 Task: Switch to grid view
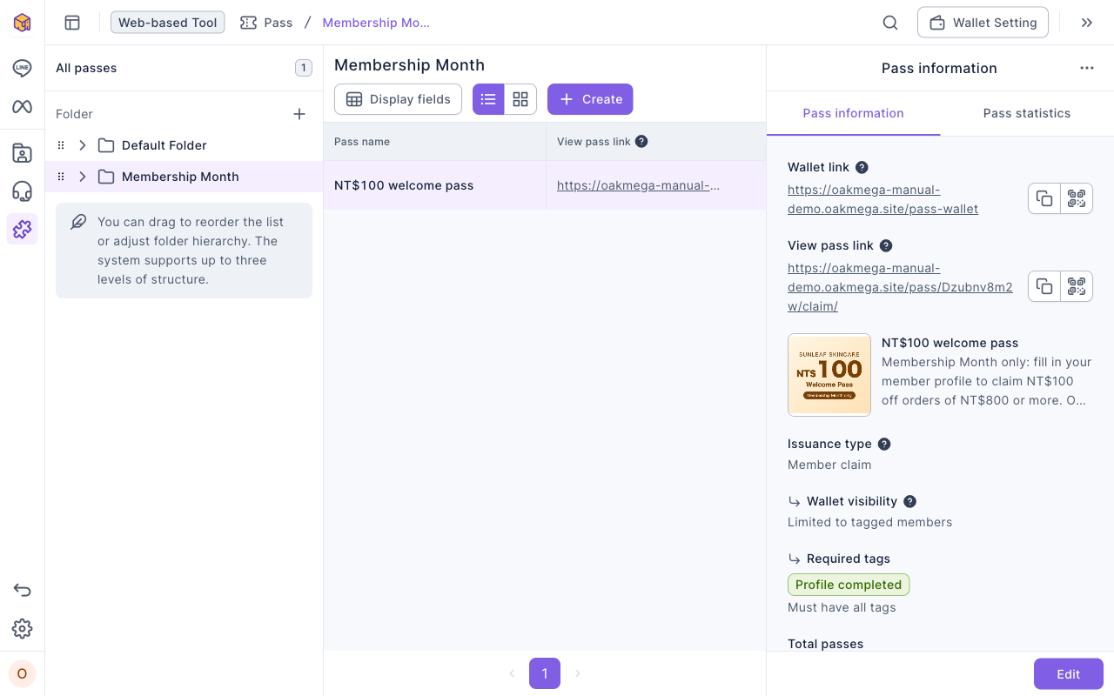[520, 99]
